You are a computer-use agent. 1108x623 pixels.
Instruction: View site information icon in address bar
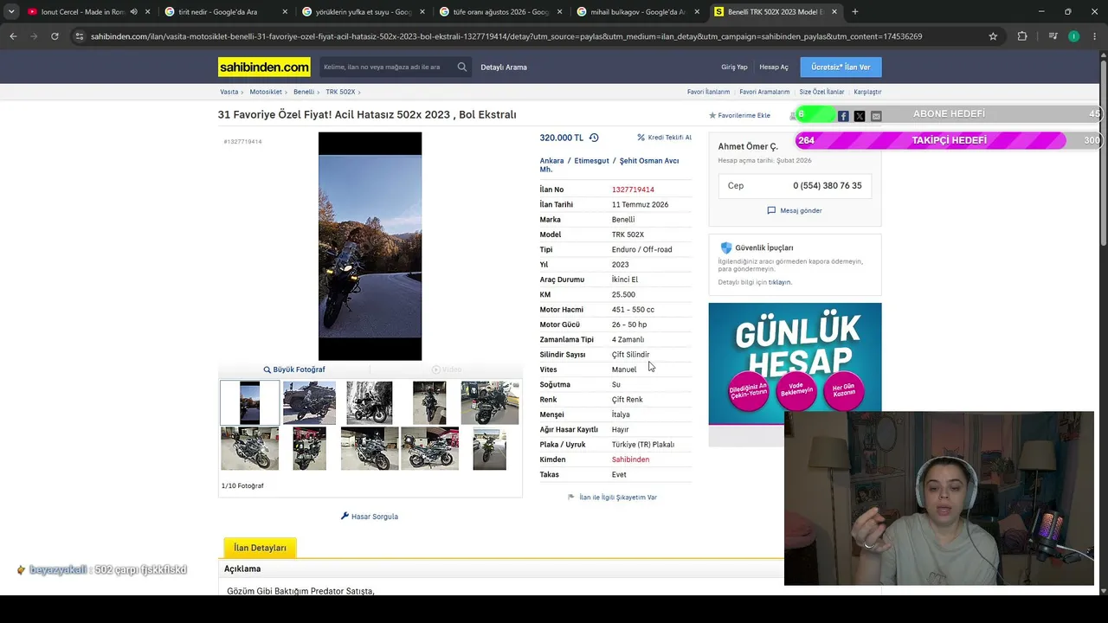[80, 36]
